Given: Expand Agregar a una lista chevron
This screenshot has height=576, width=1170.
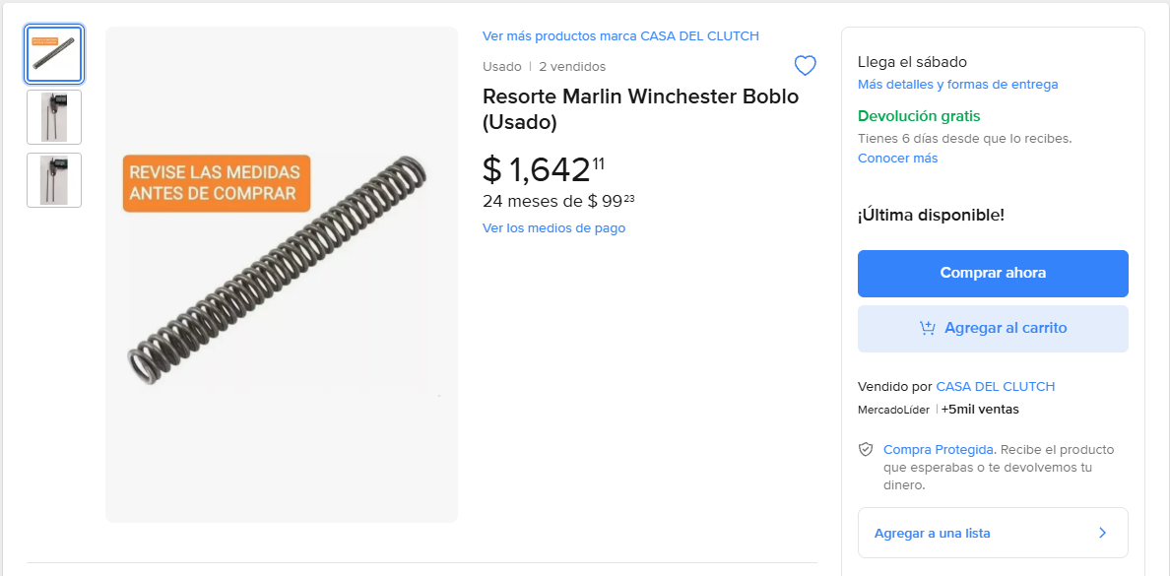Looking at the screenshot, I should pyautogui.click(x=1102, y=533).
